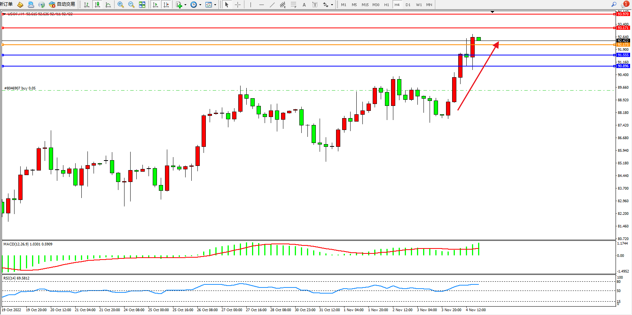
Task: Select the crosshair tool
Action: pos(238,5)
